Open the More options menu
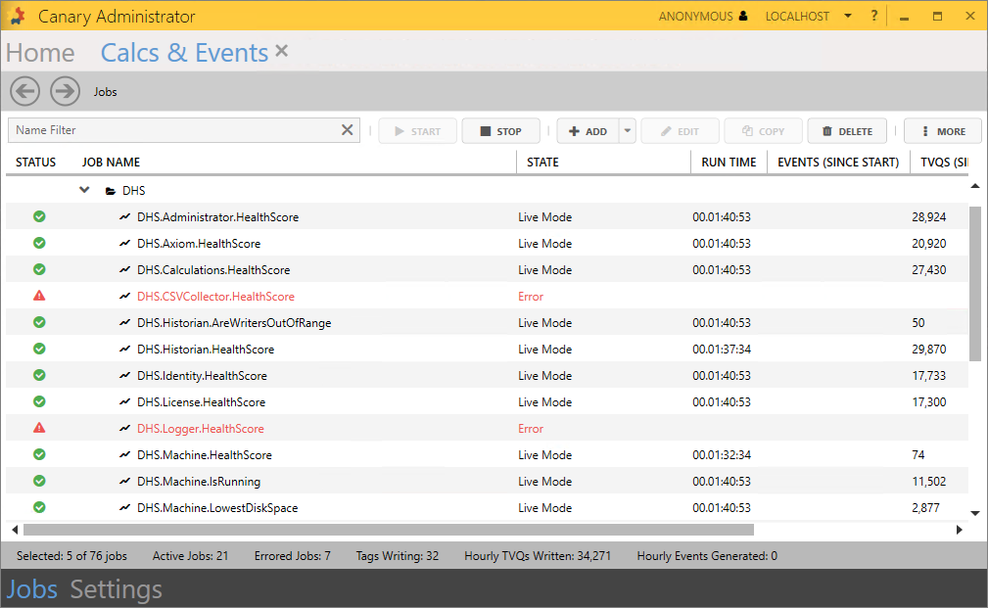This screenshot has width=988, height=608. pos(943,131)
